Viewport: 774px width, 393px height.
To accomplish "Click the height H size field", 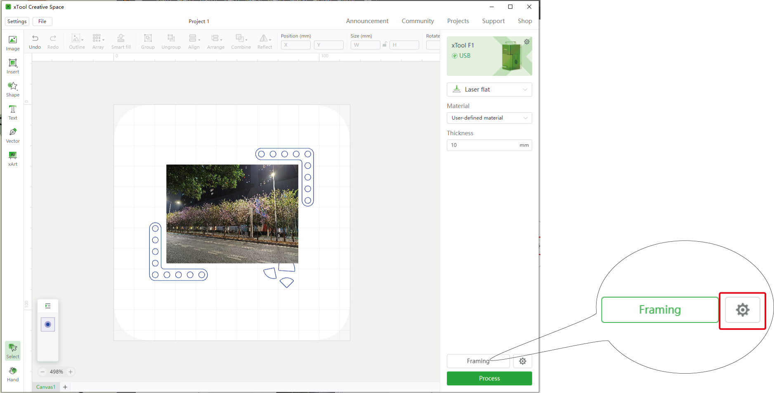I will 404,45.
